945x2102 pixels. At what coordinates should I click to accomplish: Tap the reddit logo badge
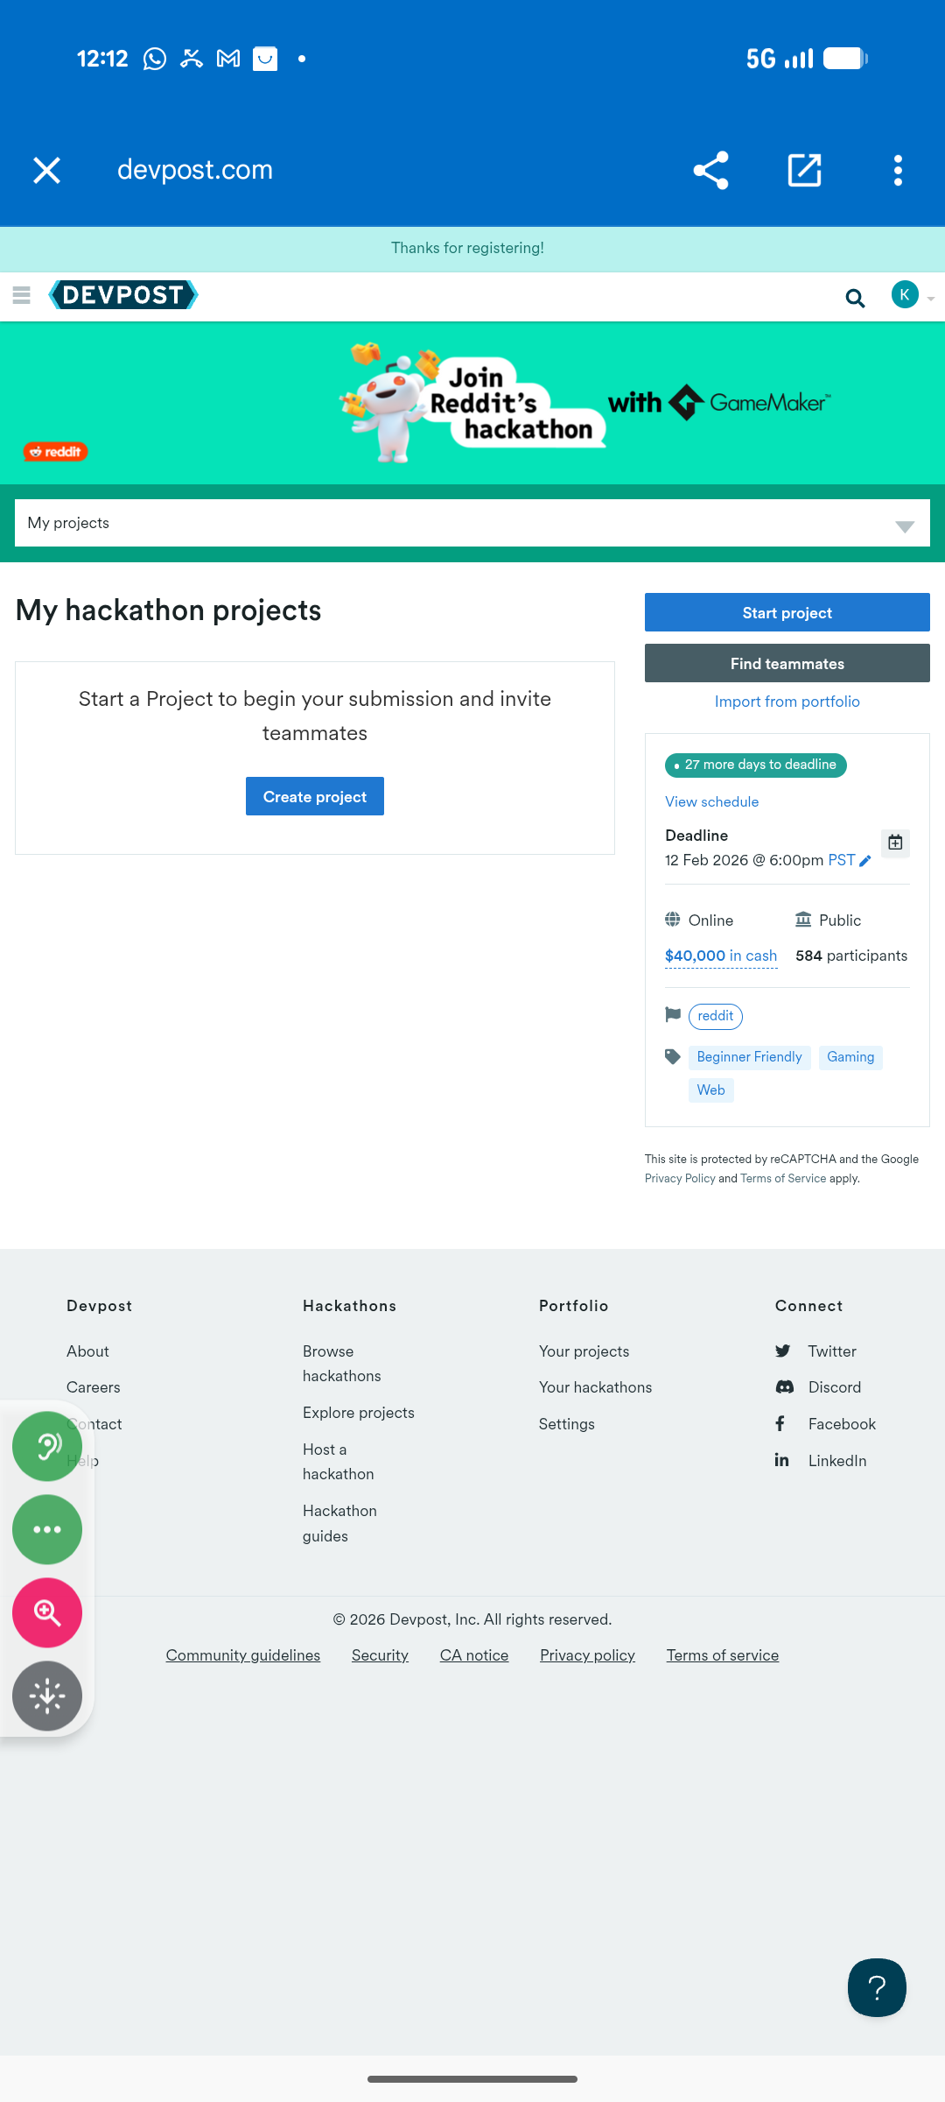click(55, 452)
